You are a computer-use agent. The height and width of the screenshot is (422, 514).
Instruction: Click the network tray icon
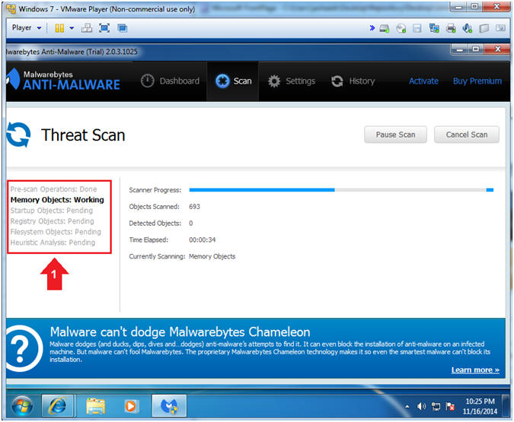pos(436,407)
